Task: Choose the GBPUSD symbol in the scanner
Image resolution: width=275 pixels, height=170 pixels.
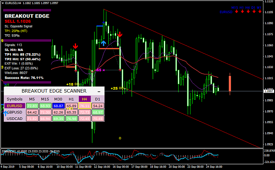Action: point(15,112)
